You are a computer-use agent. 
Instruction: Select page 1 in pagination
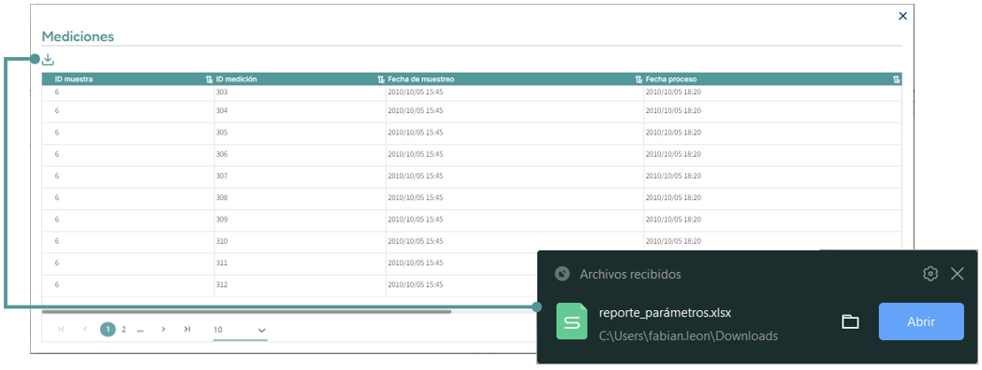point(108,330)
